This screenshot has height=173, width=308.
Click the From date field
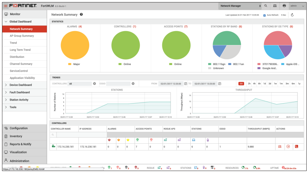[171, 84]
